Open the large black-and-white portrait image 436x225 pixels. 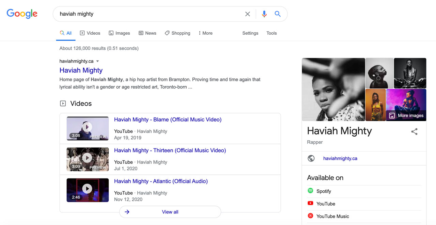click(x=333, y=89)
